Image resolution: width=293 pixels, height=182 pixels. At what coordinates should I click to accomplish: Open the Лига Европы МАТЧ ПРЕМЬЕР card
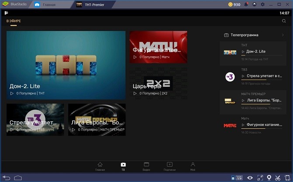pyautogui.click(x=97, y=120)
